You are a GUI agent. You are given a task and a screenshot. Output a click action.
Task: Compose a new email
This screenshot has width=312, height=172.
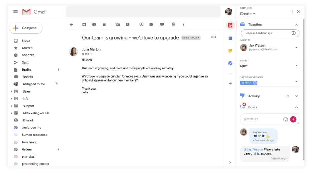pyautogui.click(x=26, y=28)
